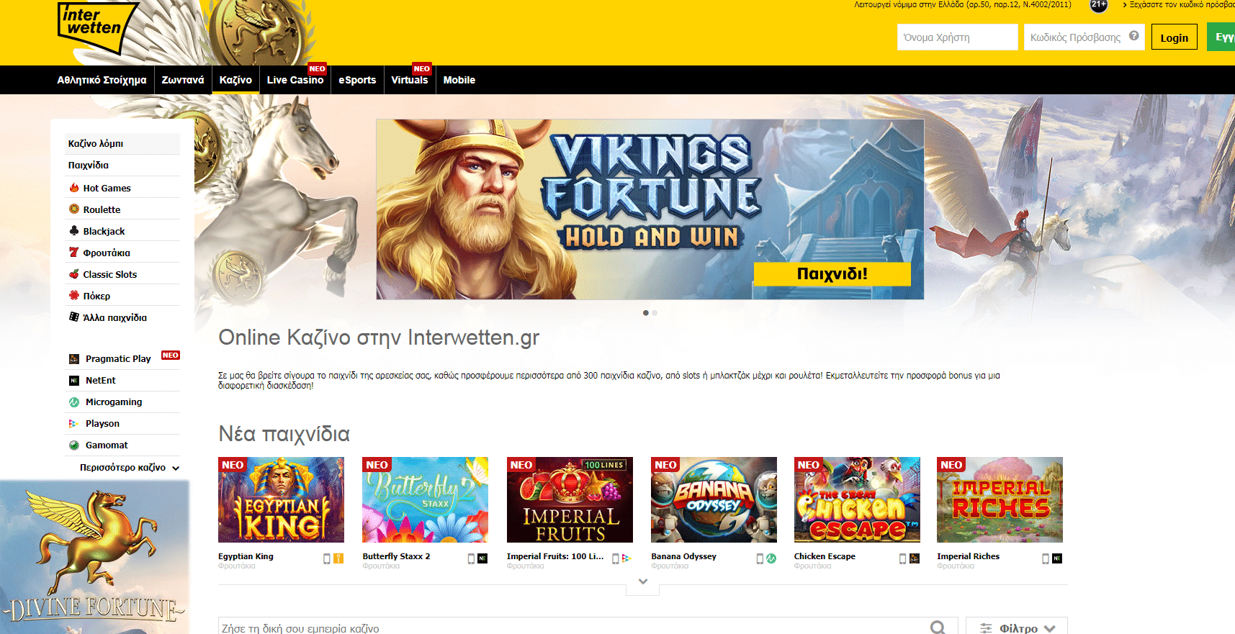Image resolution: width=1235 pixels, height=634 pixels.
Task: Click the Interwetten logo
Action: [97, 28]
